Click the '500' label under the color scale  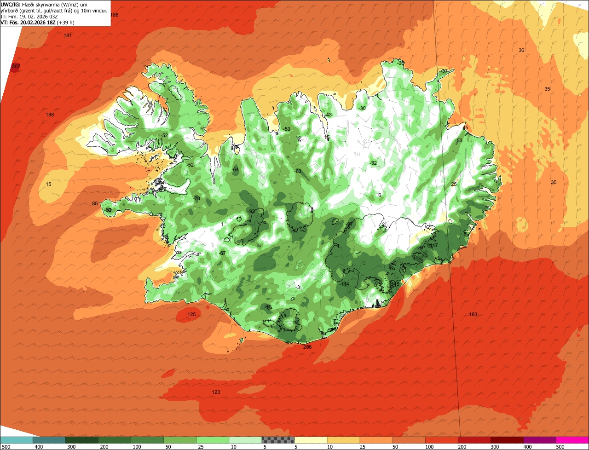(560, 446)
